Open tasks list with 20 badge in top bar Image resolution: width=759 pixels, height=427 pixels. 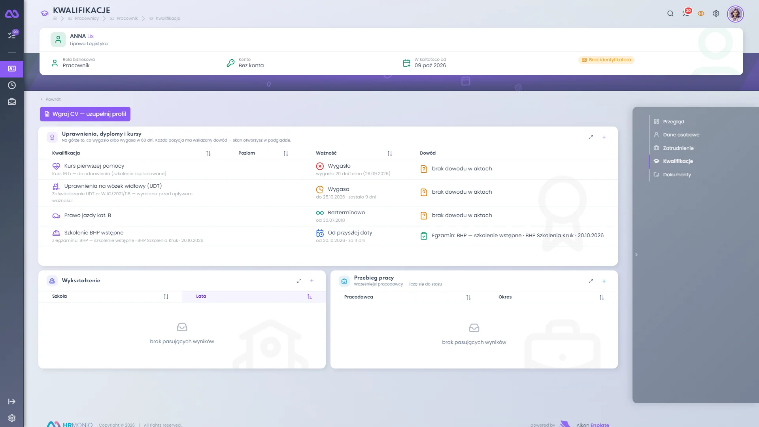(x=686, y=13)
